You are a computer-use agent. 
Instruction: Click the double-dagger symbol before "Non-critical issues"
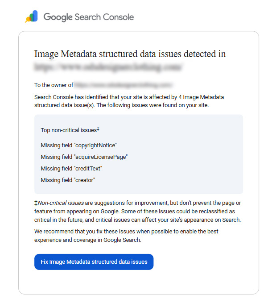tap(36, 203)
